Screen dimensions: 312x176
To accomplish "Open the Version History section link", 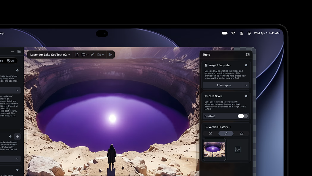I will point(218,127).
